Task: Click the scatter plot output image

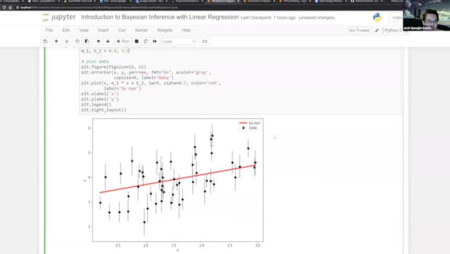Action: tap(174, 185)
